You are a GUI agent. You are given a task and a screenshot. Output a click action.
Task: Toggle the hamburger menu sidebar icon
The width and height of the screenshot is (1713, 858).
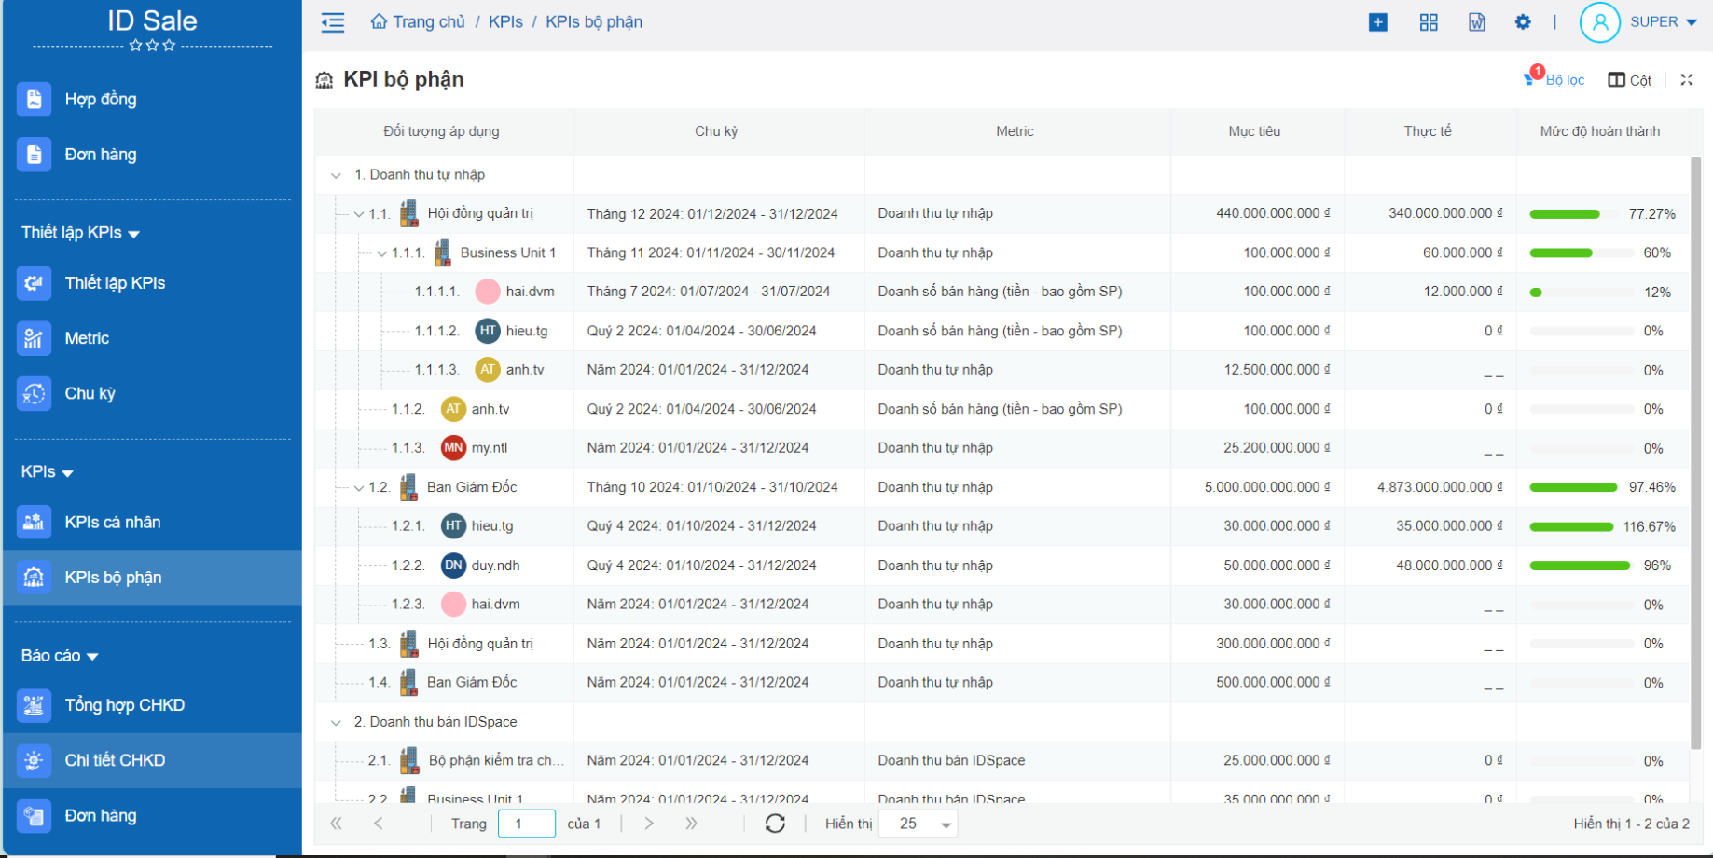click(333, 22)
